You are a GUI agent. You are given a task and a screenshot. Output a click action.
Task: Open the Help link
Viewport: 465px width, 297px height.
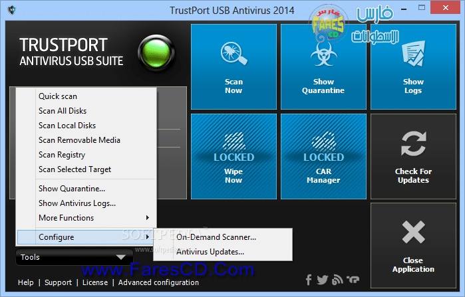[25, 282]
